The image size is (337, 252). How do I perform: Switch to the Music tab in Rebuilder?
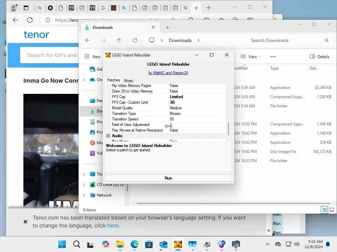[x=129, y=81]
